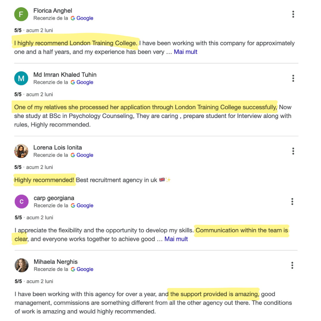The height and width of the screenshot is (321, 321).
Task: Open three-dot menu on carp georgiana's review
Action: click(x=292, y=202)
